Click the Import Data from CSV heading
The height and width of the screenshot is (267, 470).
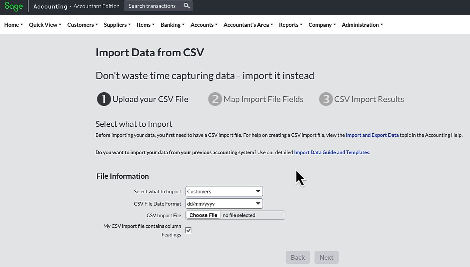pos(150,52)
